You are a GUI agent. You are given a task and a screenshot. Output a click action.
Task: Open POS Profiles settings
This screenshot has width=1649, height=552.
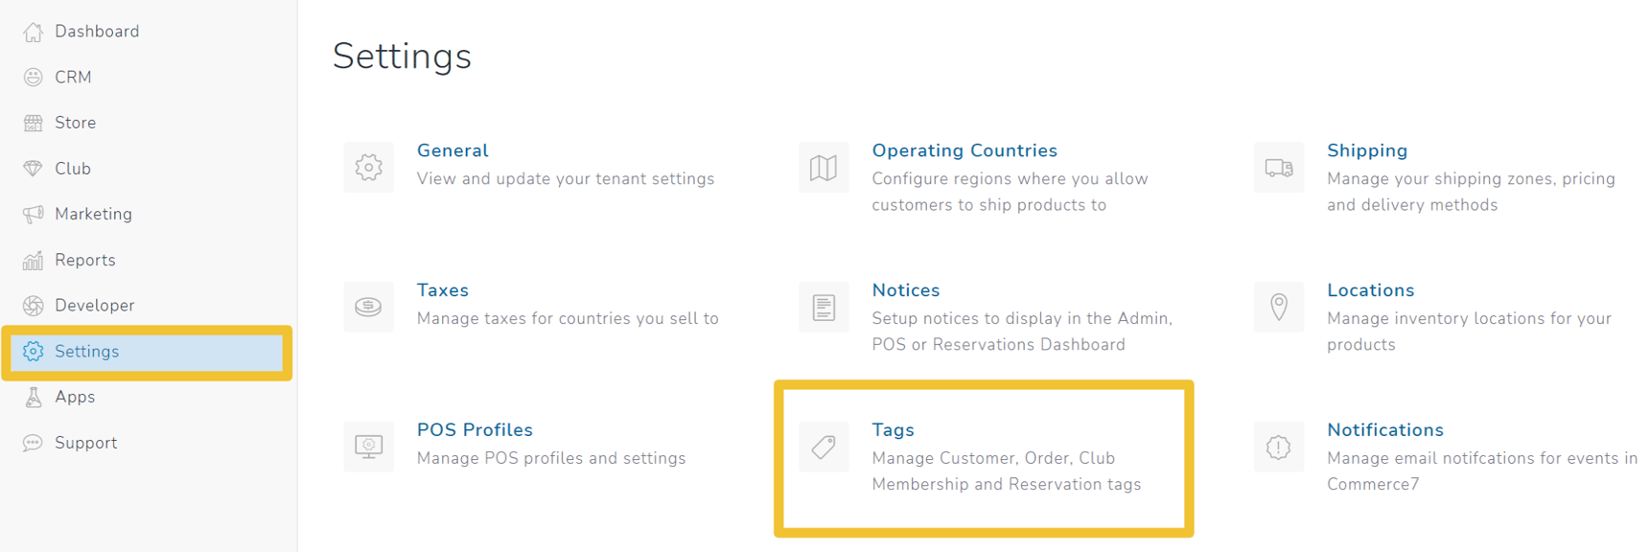475,429
